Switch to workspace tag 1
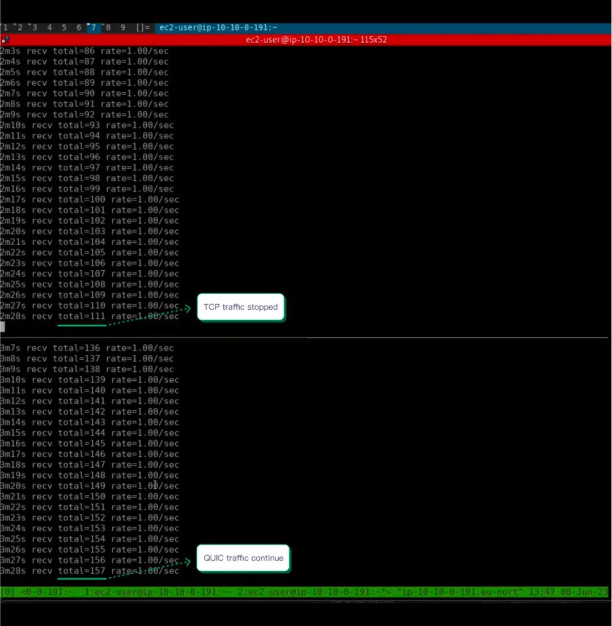The width and height of the screenshot is (612, 626). point(5,28)
